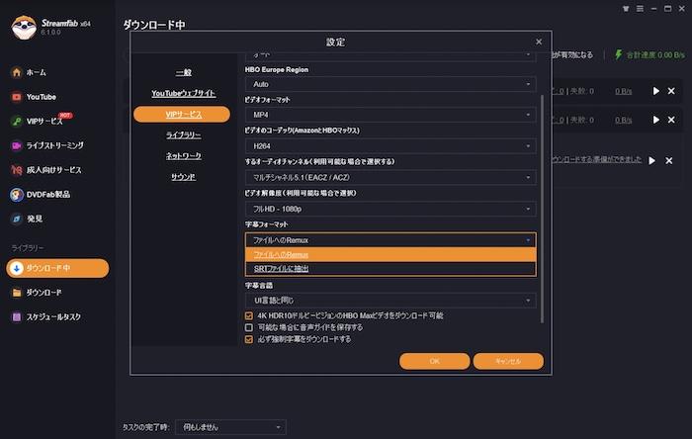Viewport: 692px width, 439px height.
Task: Click the green lightning speed icon
Action: point(618,54)
